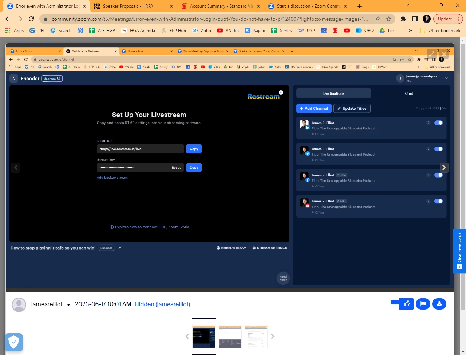Open the Zoho bookmark
This screenshot has height=355, width=466.
(x=202, y=31)
